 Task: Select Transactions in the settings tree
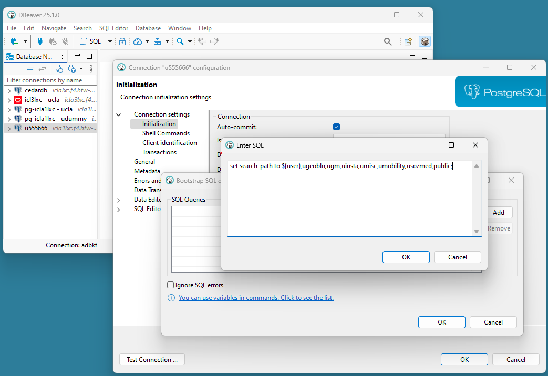(159, 152)
